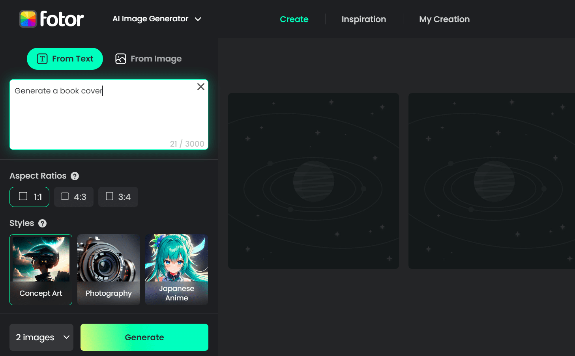Image resolution: width=575 pixels, height=356 pixels.
Task: Click the first planet placeholder image
Action: (313, 181)
